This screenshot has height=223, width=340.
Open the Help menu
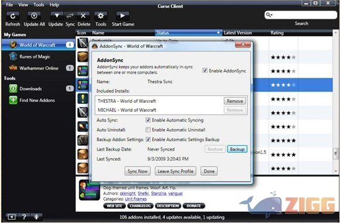[x=54, y=5]
